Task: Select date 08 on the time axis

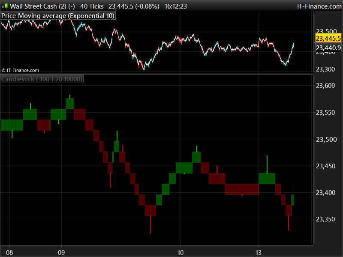Action: pos(9,253)
